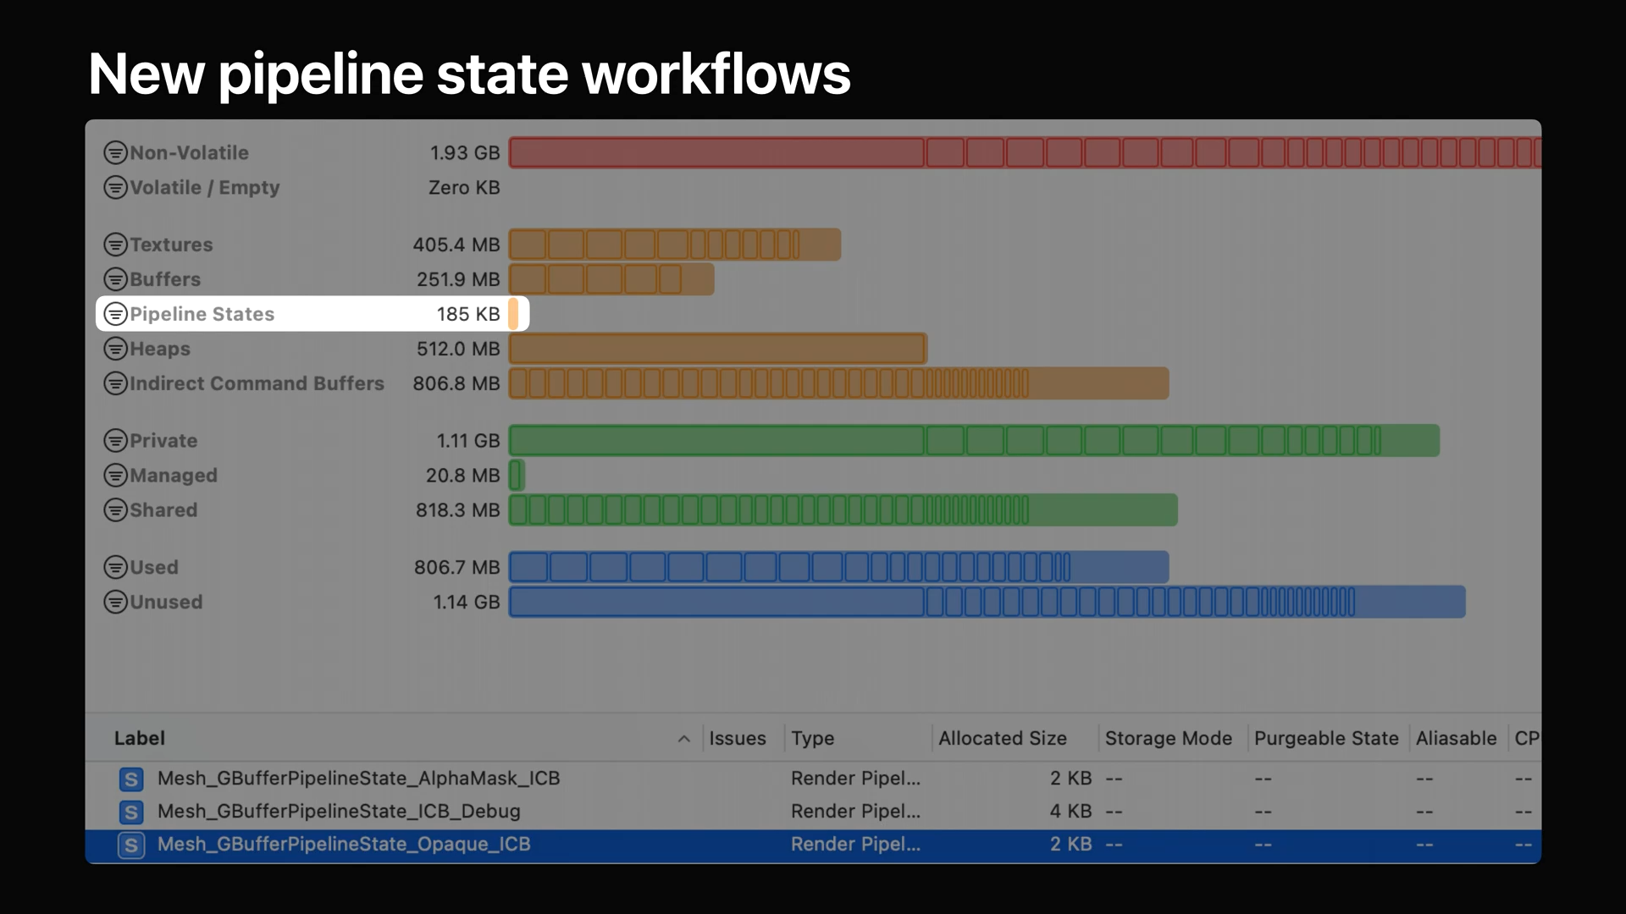Click the filter icon next to Textures
This screenshot has height=914, width=1626.
(115, 245)
